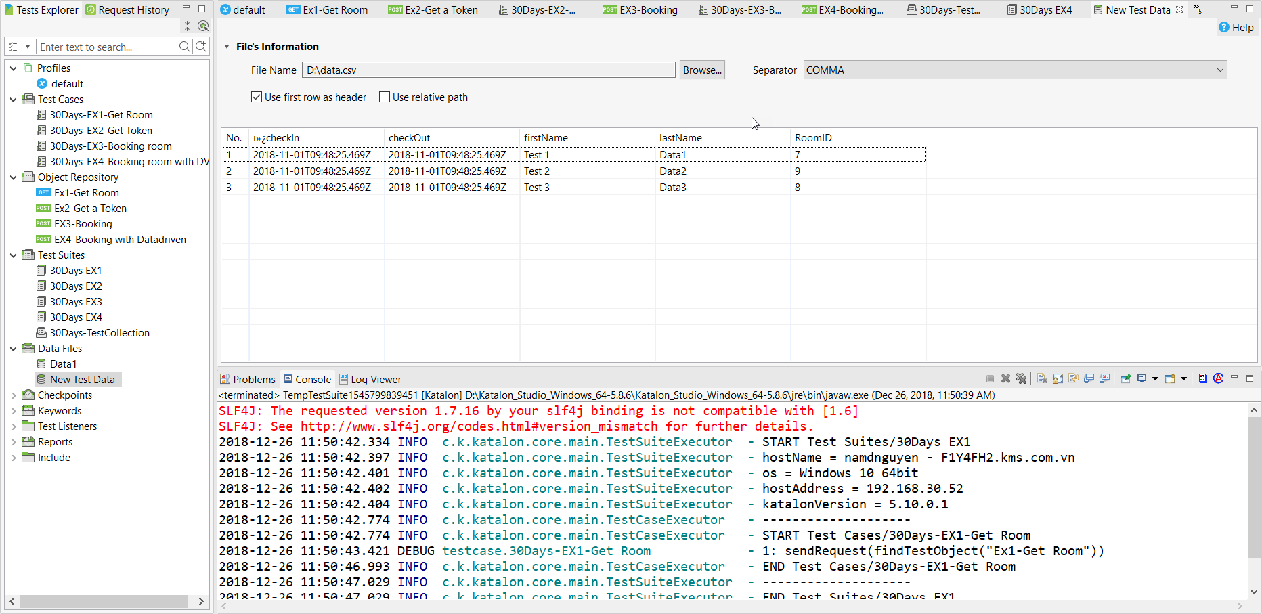Click the Clear Console icon

(x=1042, y=379)
